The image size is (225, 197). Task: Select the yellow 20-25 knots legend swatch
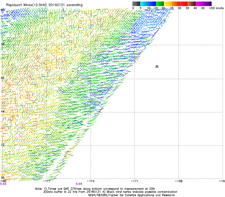tap(168, 4)
